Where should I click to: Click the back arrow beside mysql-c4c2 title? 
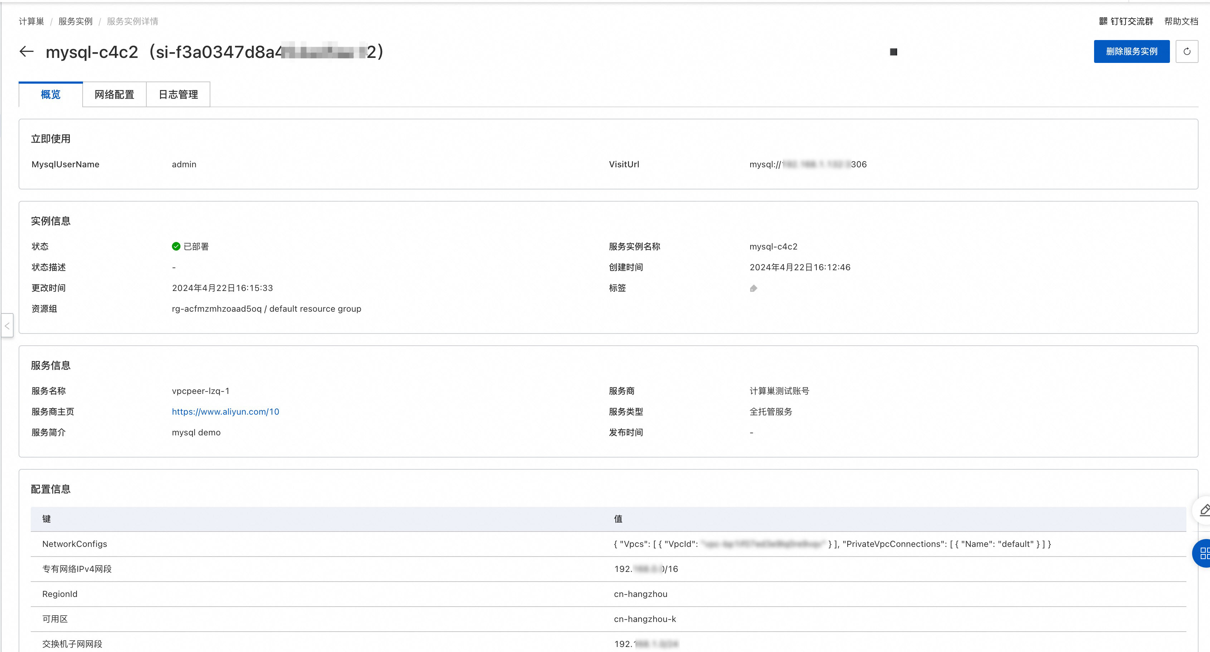[x=26, y=51]
